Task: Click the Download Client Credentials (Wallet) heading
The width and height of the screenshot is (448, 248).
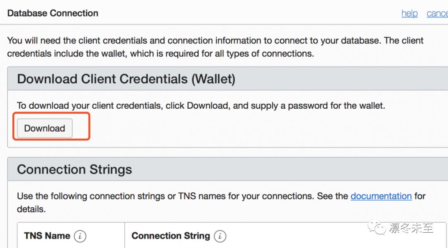Action: tap(126, 79)
